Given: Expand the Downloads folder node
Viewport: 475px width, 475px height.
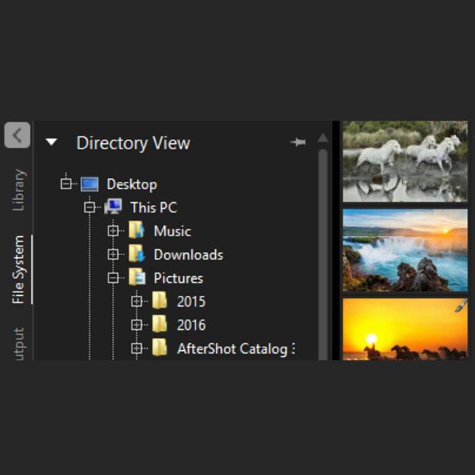Looking at the screenshot, I should click(113, 255).
